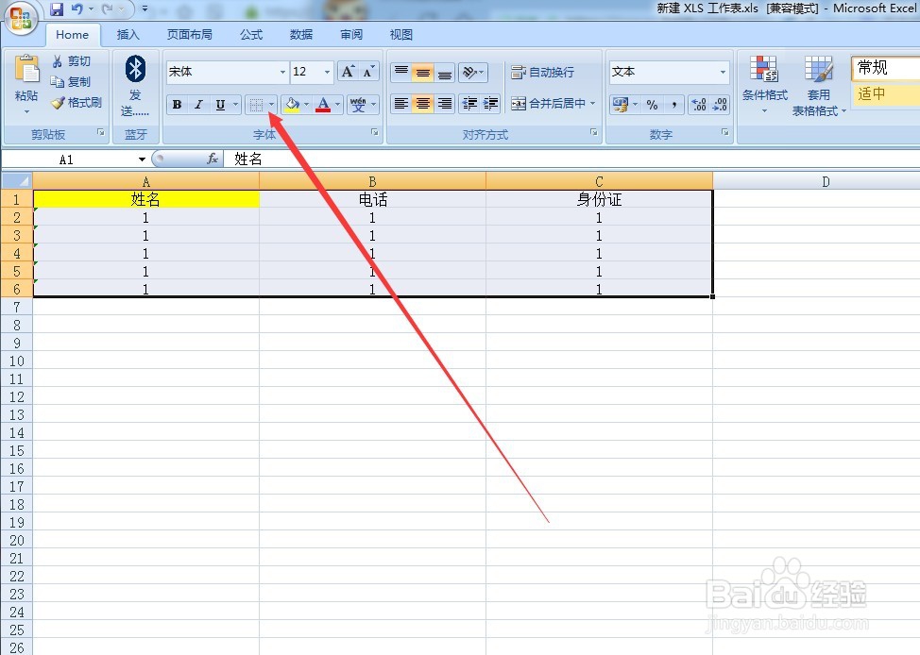Open font name 宋体 dropdown

282,72
